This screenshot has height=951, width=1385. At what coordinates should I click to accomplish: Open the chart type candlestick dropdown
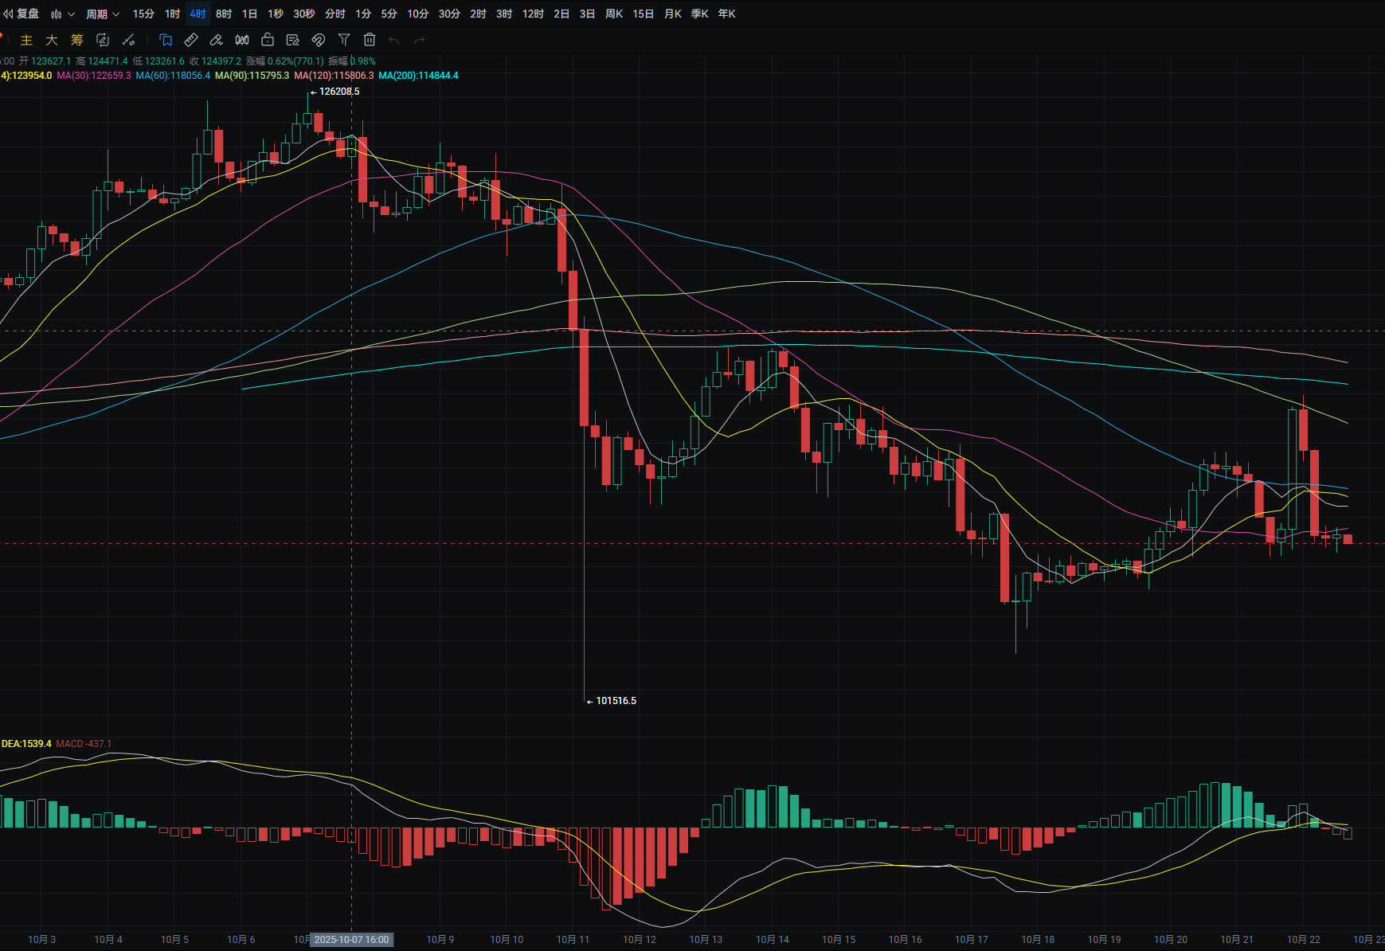coord(61,14)
